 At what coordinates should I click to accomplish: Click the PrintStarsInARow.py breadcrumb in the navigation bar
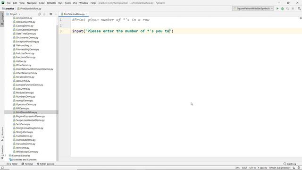click(x=29, y=8)
